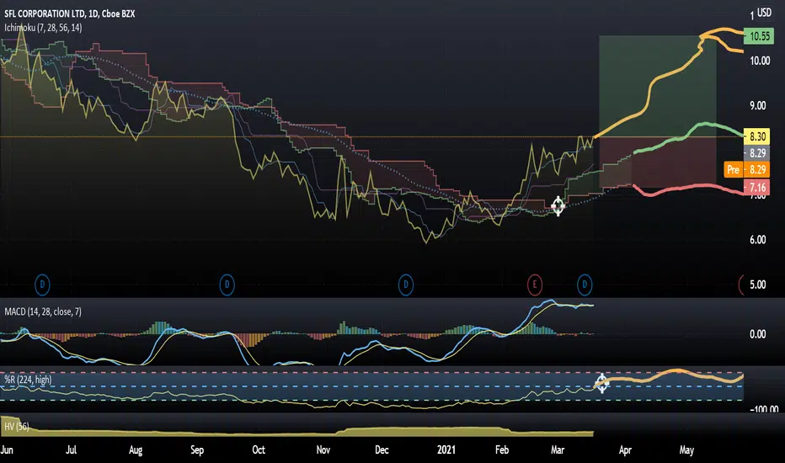Click the red 7.16 price label
The width and height of the screenshot is (785, 463).
[x=757, y=187]
